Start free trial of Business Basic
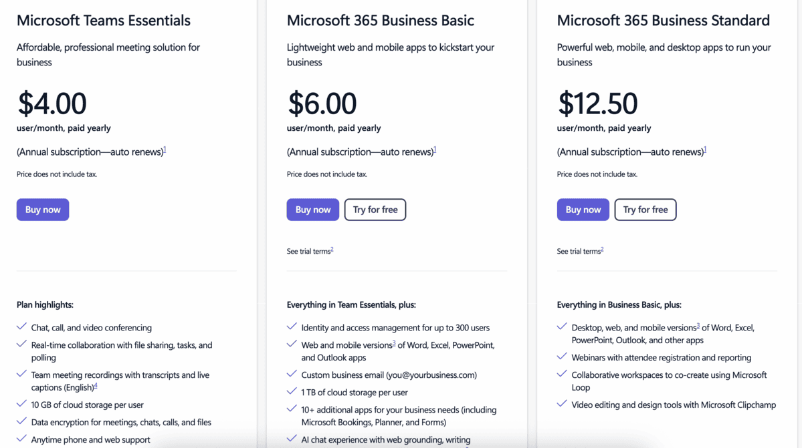The image size is (802, 448). pyautogui.click(x=375, y=210)
